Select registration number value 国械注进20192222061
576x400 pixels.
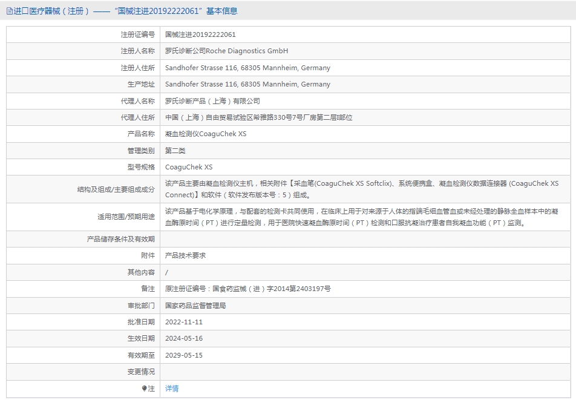(200, 34)
